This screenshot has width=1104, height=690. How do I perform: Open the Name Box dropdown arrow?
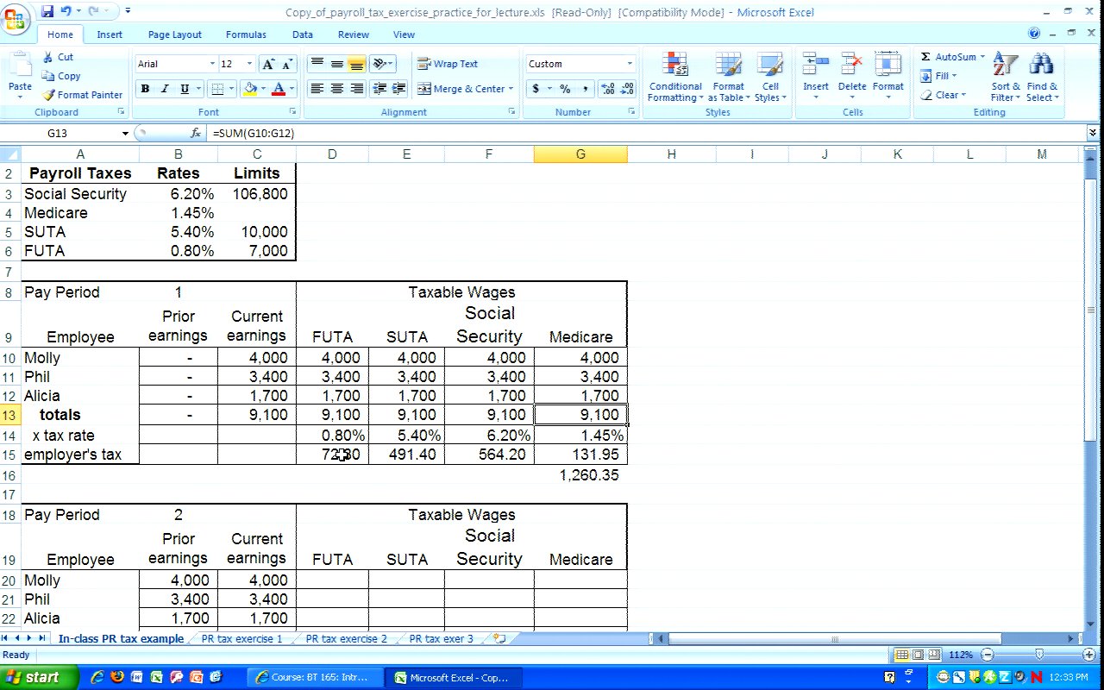(125, 134)
